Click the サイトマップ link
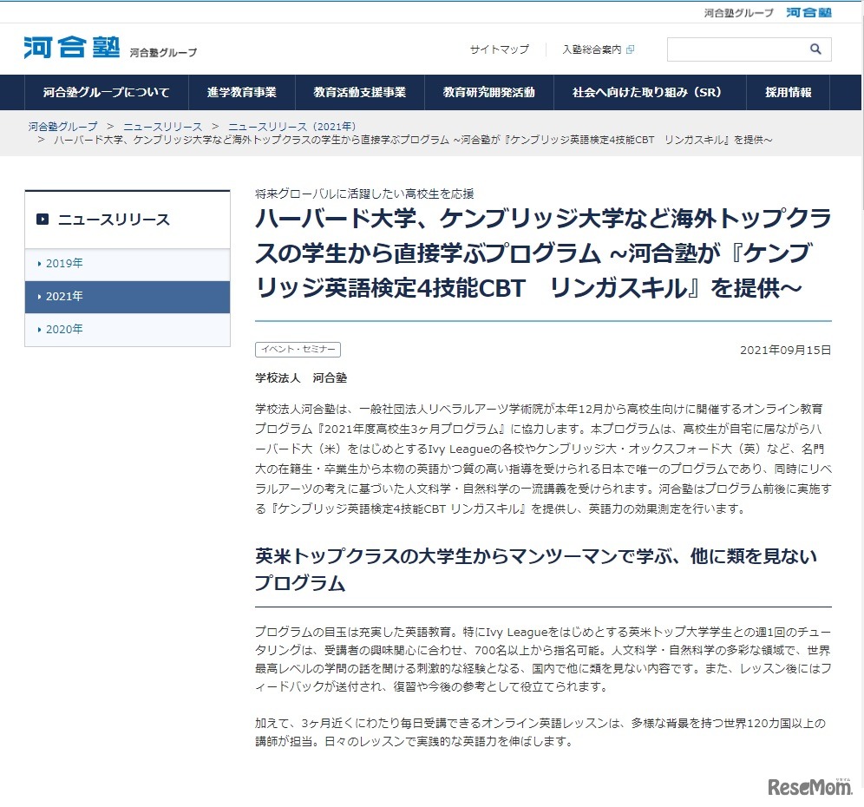Viewport: 864px width, 807px height. [x=498, y=49]
